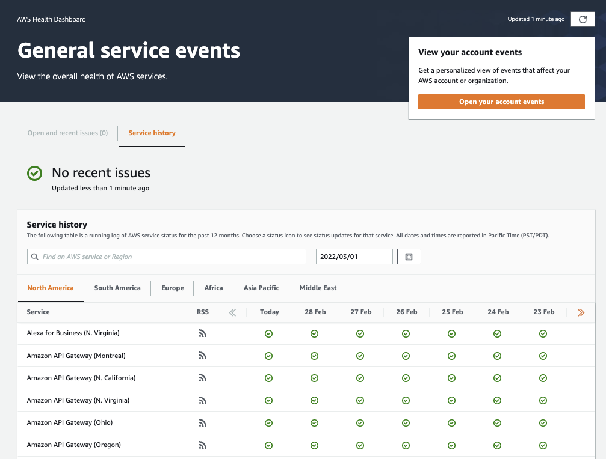This screenshot has height=459, width=606.
Task: Open the calendar date picker icon
Action: [x=409, y=257]
